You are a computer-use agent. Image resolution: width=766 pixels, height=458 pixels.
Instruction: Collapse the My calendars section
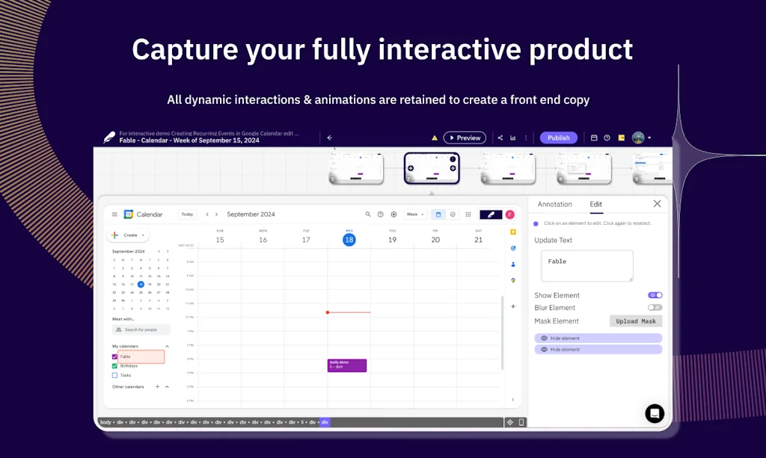pyautogui.click(x=167, y=346)
